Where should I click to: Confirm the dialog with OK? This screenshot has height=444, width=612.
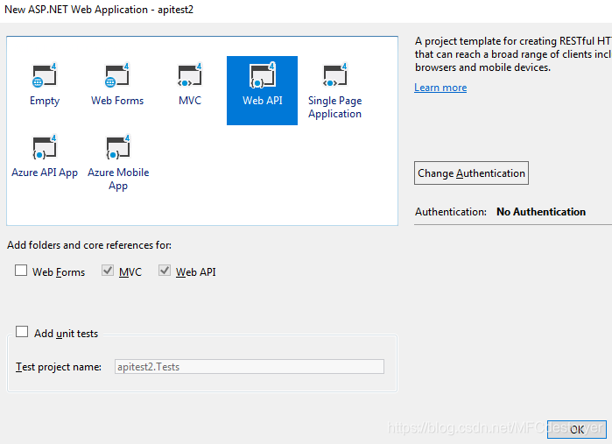coord(576,429)
